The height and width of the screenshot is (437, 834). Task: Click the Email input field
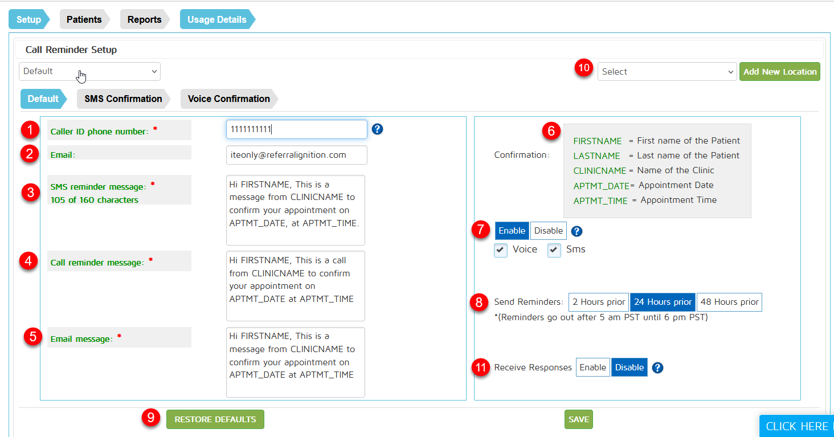[x=296, y=154]
